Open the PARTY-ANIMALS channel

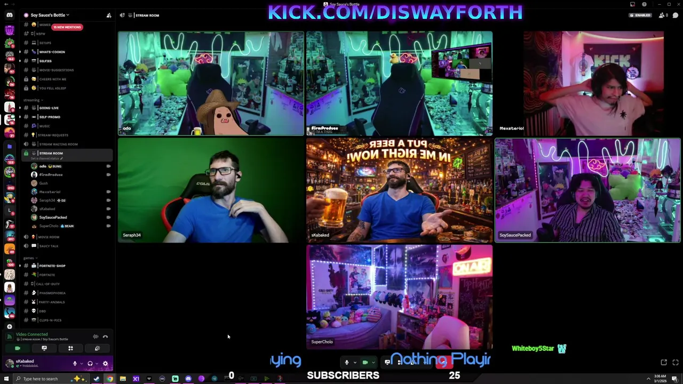[x=67, y=302]
